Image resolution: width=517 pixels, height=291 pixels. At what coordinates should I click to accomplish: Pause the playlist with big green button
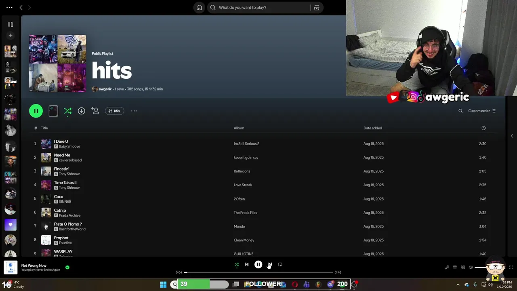click(36, 111)
